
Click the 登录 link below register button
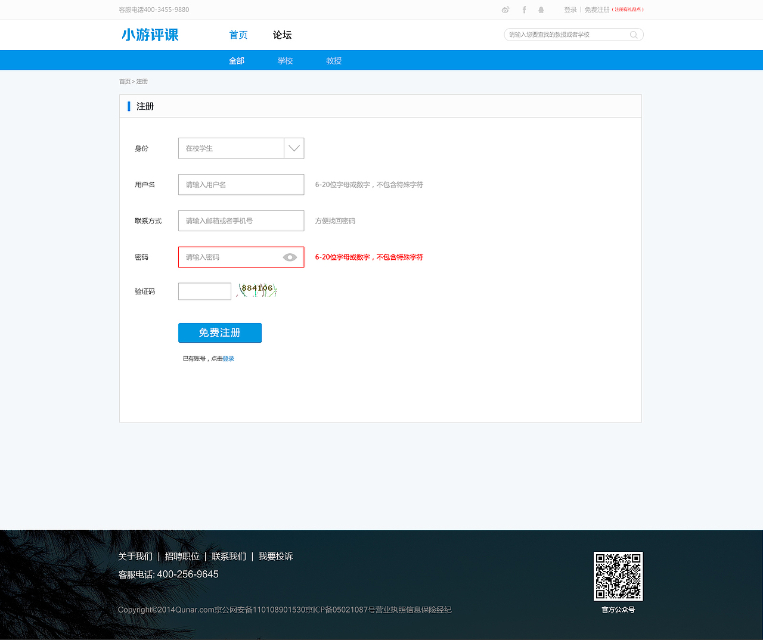tap(228, 358)
